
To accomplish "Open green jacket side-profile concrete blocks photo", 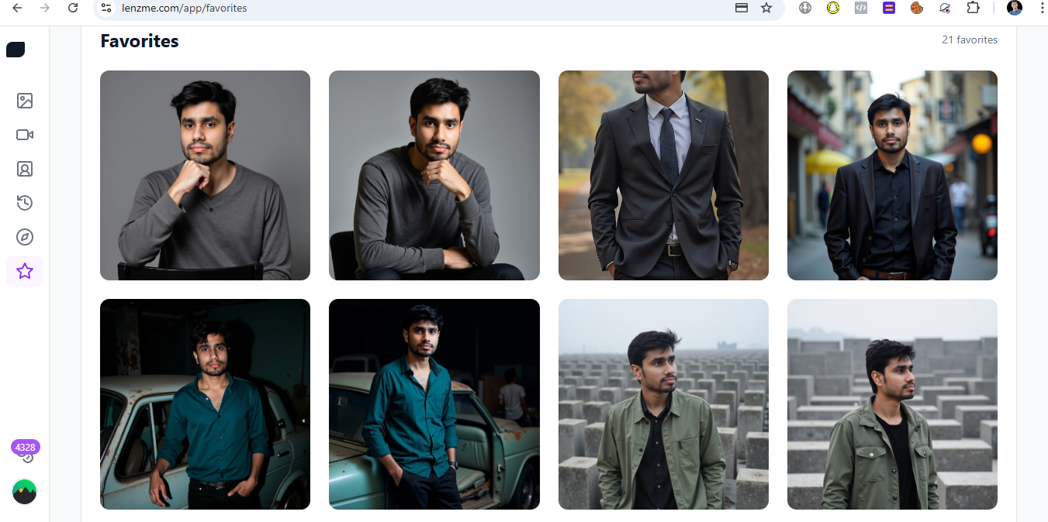I will click(x=892, y=404).
